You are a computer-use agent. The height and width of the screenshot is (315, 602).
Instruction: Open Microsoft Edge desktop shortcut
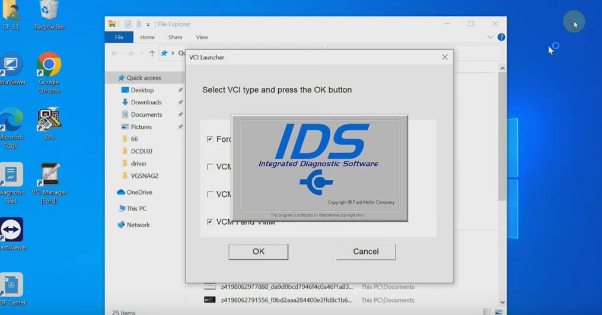click(x=11, y=128)
